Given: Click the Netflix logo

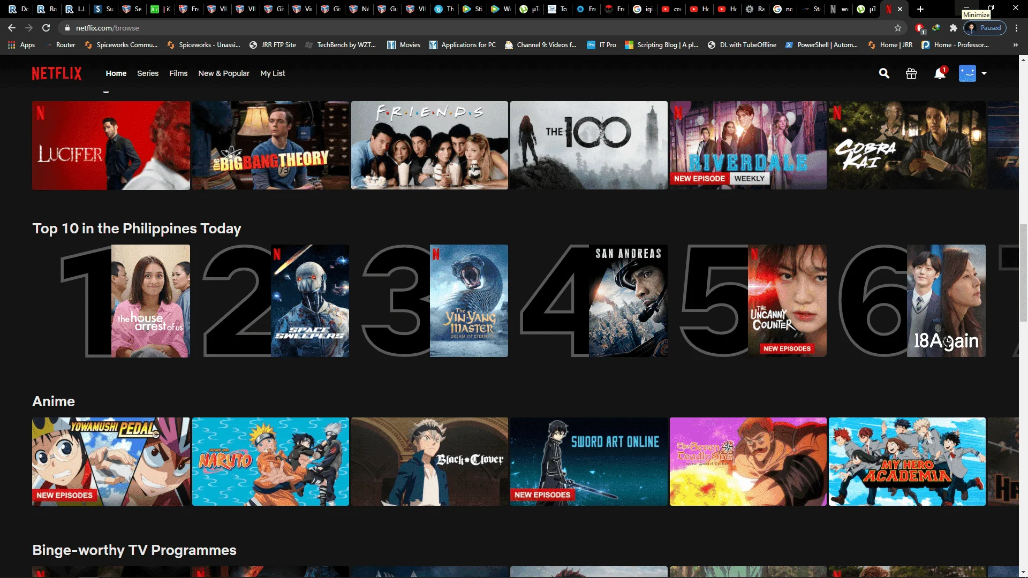Looking at the screenshot, I should 57,73.
